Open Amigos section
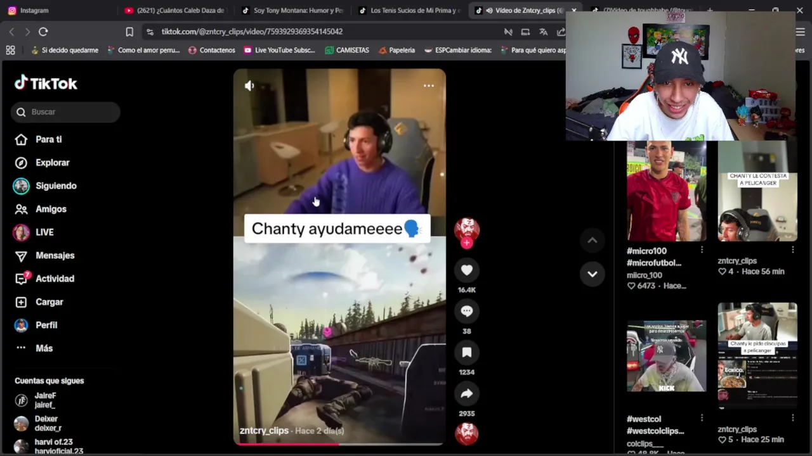812x456 pixels. click(41, 209)
